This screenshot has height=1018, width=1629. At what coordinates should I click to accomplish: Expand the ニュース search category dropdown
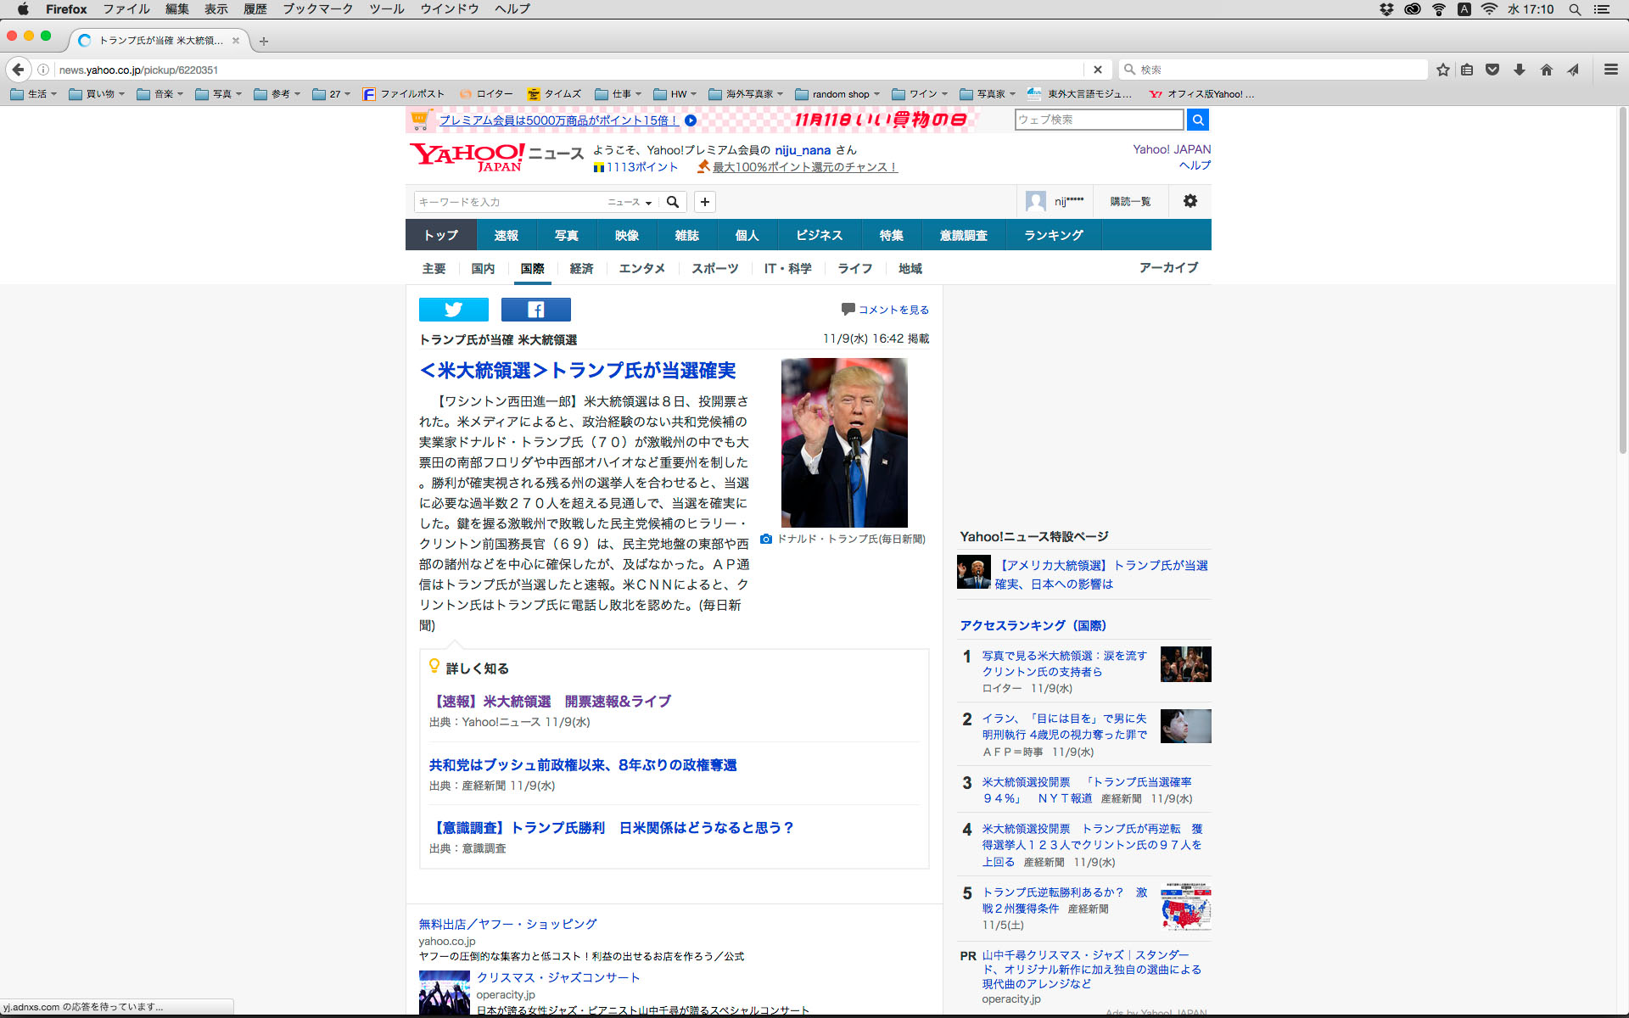[x=629, y=202]
